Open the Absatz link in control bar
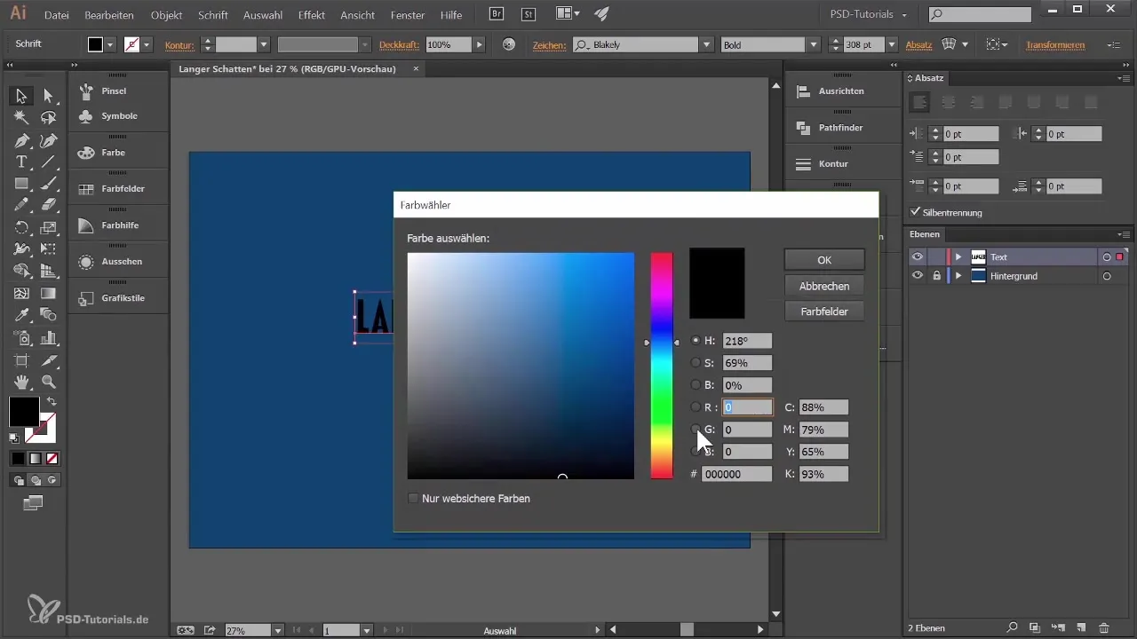 point(918,44)
